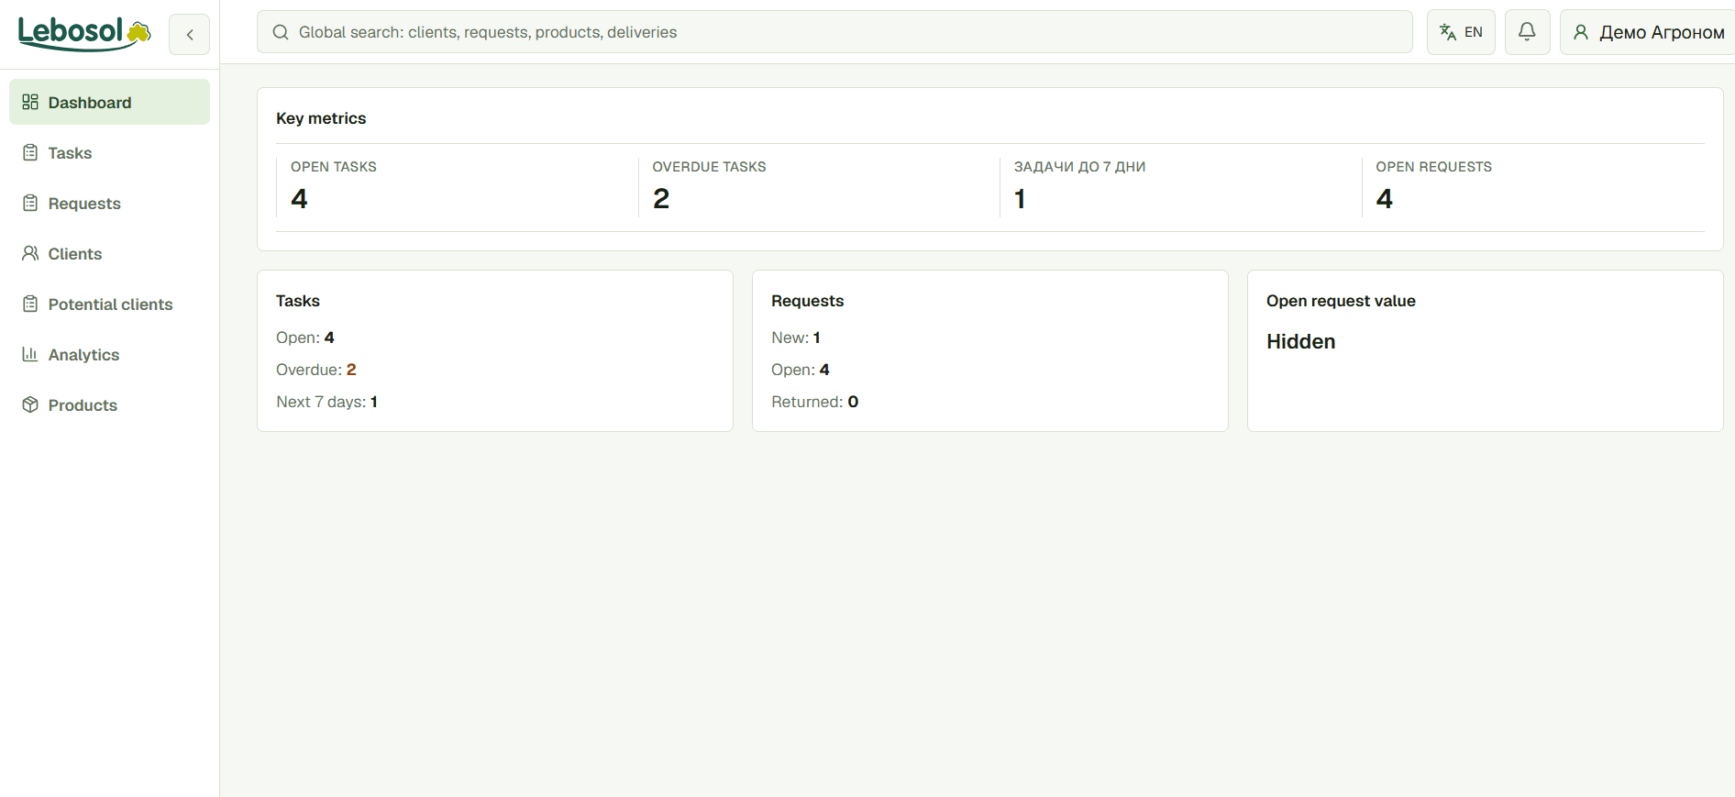Collapse the sidebar with the chevron button
The height and width of the screenshot is (797, 1735).
pos(190,35)
